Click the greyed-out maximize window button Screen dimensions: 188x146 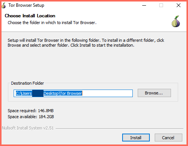[x=161, y=5]
